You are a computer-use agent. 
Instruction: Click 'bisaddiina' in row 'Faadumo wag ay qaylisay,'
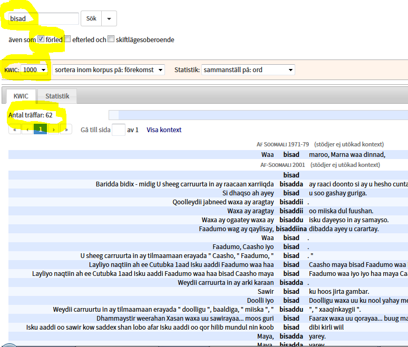click(291, 229)
